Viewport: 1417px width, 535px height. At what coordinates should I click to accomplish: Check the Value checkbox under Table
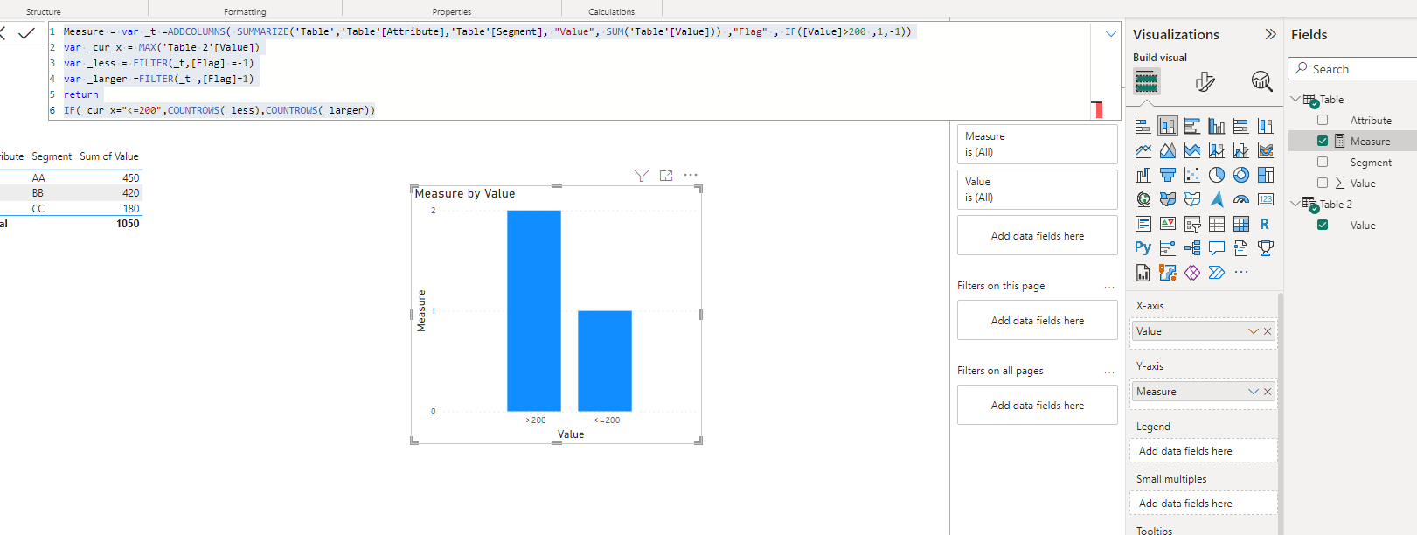pyautogui.click(x=1323, y=183)
